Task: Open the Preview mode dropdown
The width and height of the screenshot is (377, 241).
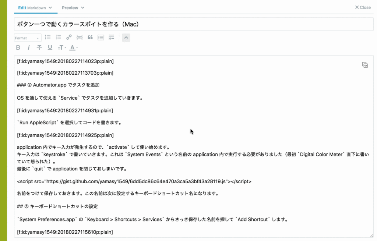Action: pyautogui.click(x=82, y=7)
